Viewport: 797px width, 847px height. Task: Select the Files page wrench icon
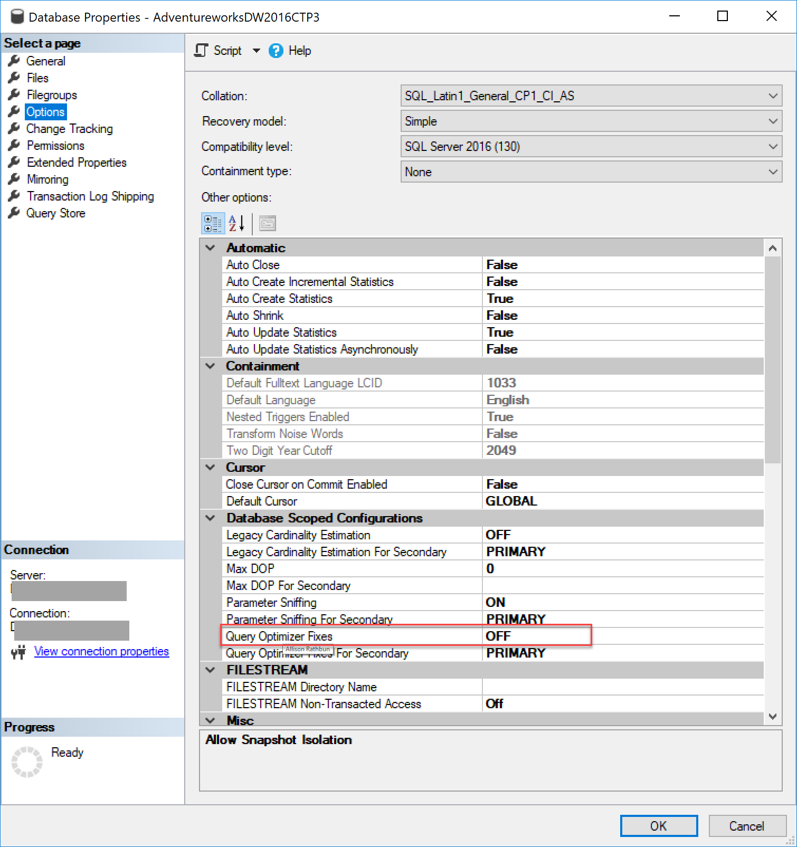click(x=14, y=78)
